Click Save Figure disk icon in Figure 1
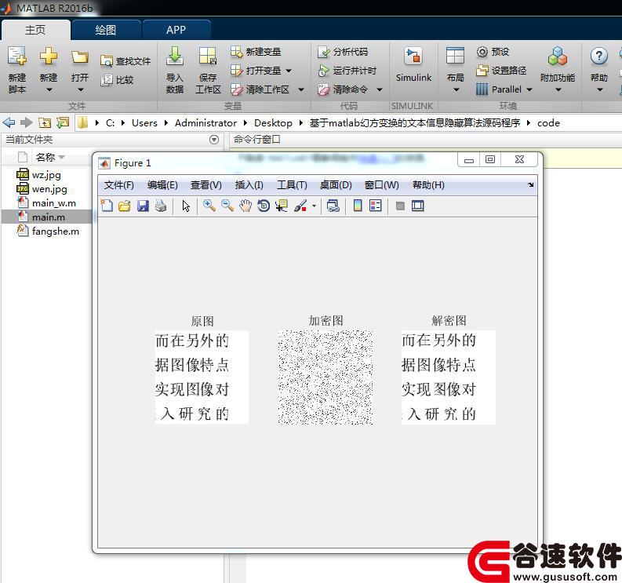The width and height of the screenshot is (622, 583). click(143, 206)
